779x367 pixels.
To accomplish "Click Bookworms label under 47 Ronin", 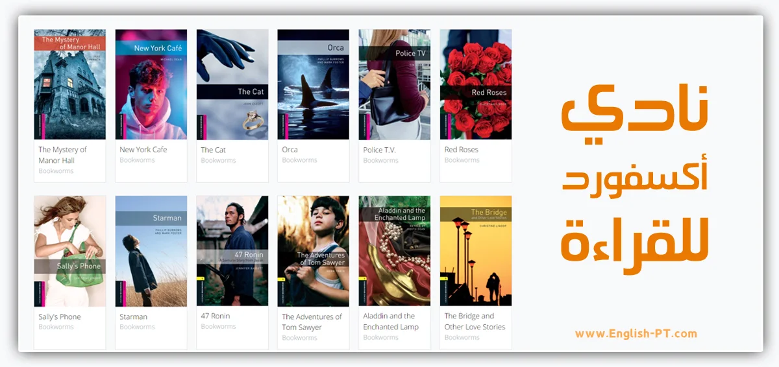I will (218, 327).
